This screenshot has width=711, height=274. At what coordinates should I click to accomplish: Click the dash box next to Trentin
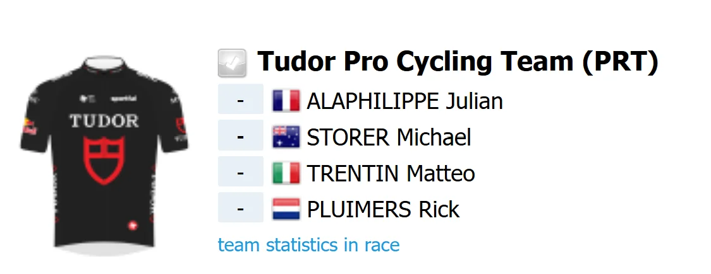coord(241,171)
